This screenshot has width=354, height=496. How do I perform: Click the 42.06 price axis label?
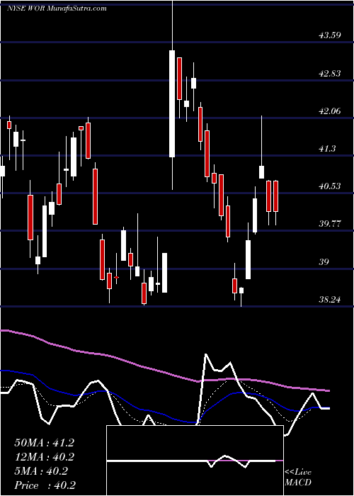click(x=330, y=111)
